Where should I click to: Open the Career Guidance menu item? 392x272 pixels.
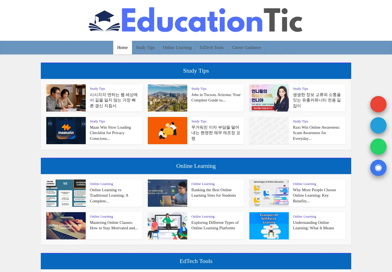(x=246, y=48)
